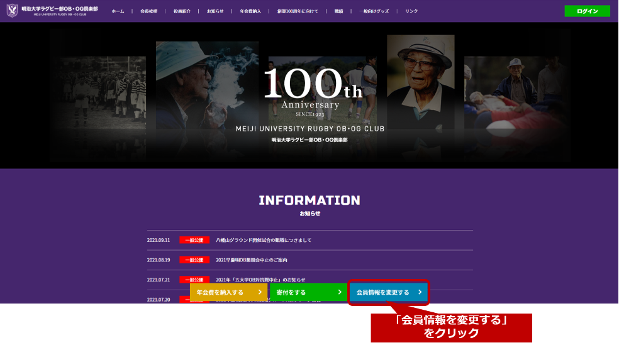Open the 五大学OB対抗戦中止 notice

260,280
